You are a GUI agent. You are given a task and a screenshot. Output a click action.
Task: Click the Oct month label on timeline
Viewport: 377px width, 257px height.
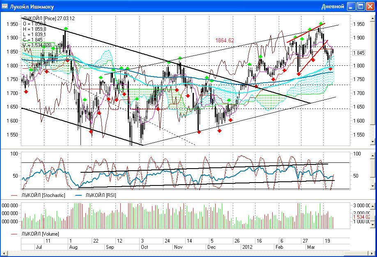tap(145, 247)
